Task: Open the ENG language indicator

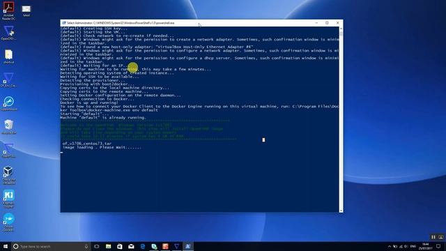Action: 413,246
